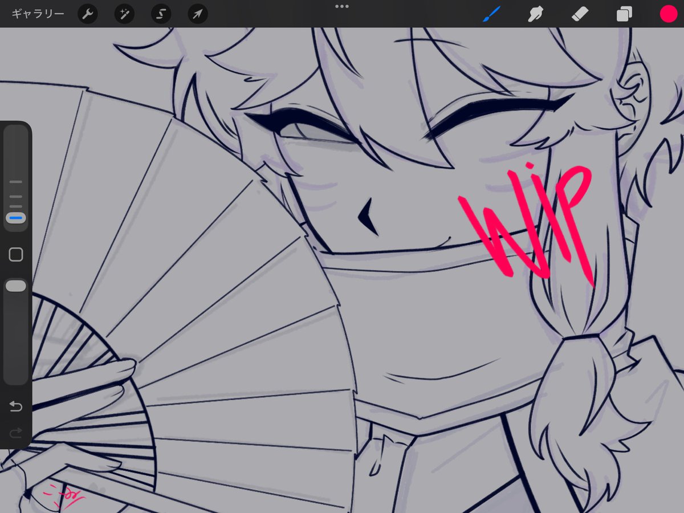
Task: Select the Brush tool
Action: click(491, 14)
